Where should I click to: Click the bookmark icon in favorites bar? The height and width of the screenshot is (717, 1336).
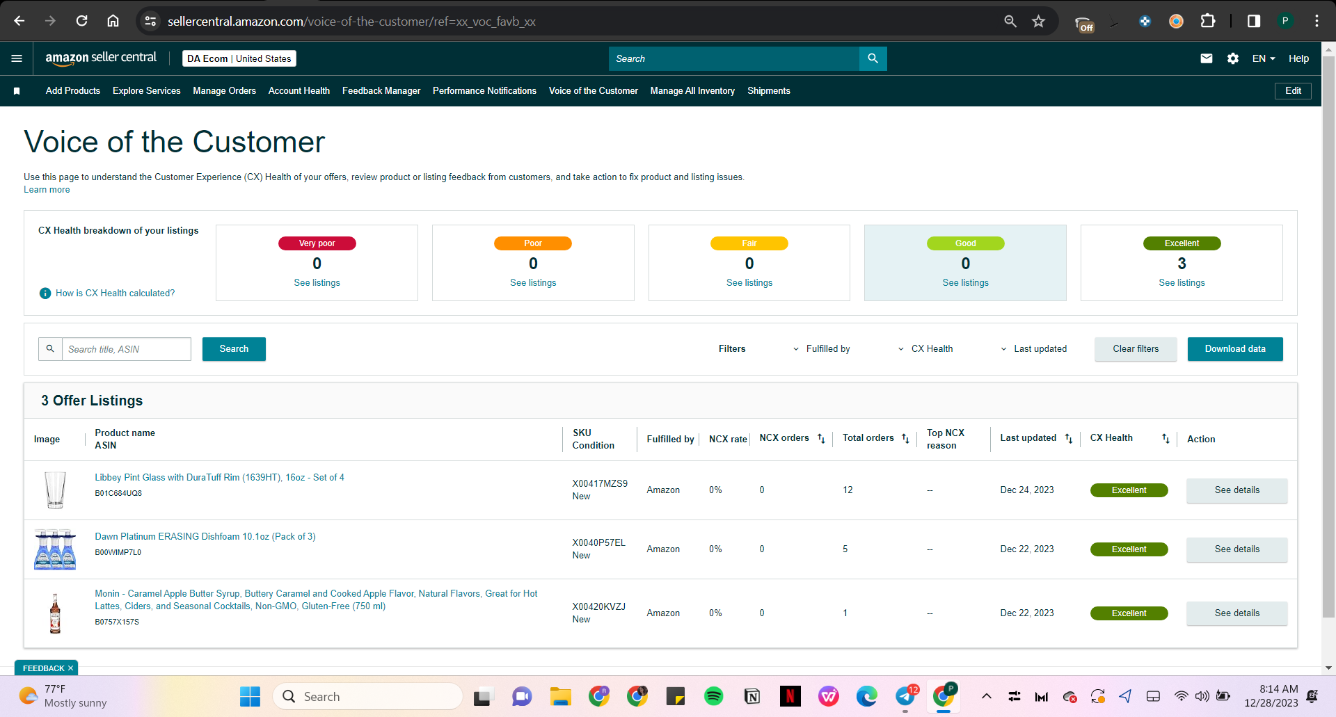click(x=17, y=91)
